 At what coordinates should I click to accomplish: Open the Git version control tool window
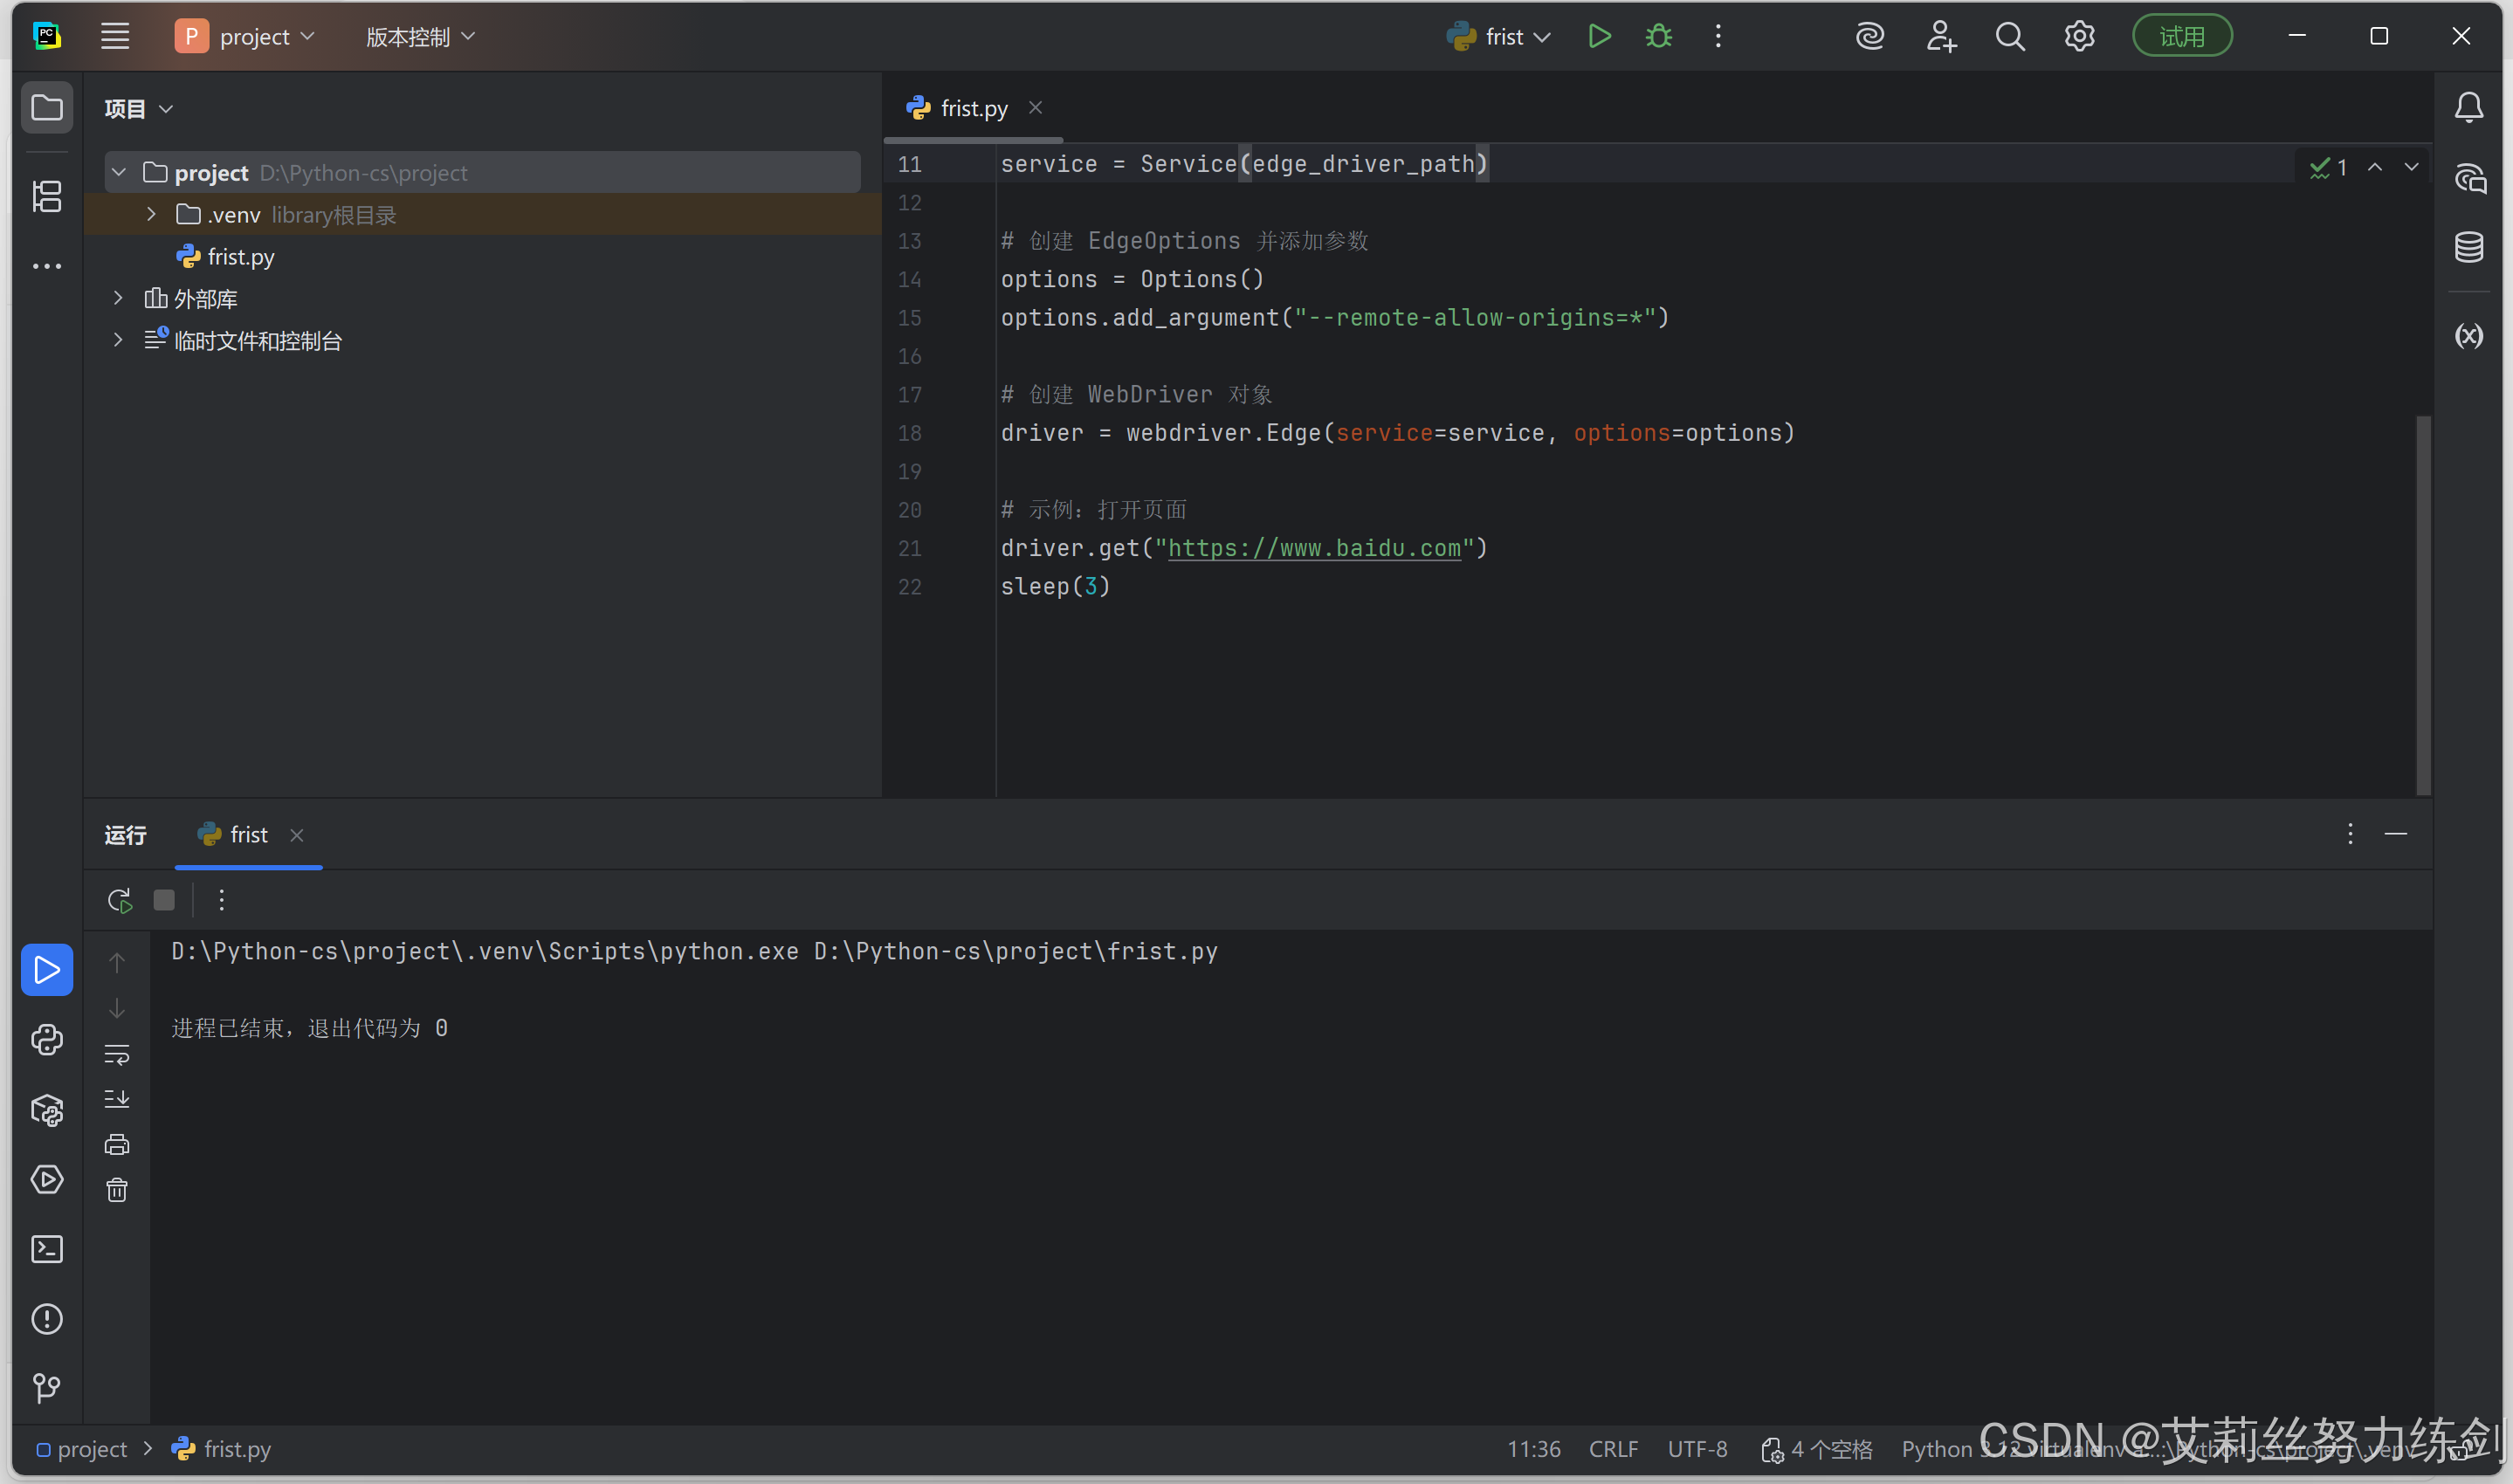(x=47, y=1388)
